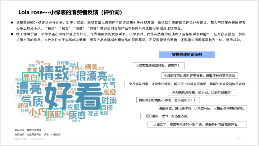Click the word '高级' in the word cloud

(110, 92)
